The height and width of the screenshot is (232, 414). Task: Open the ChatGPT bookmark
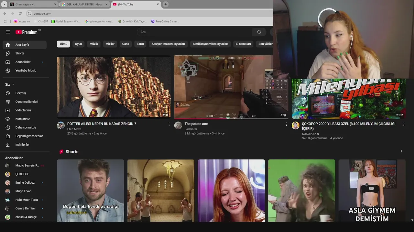click(40, 22)
